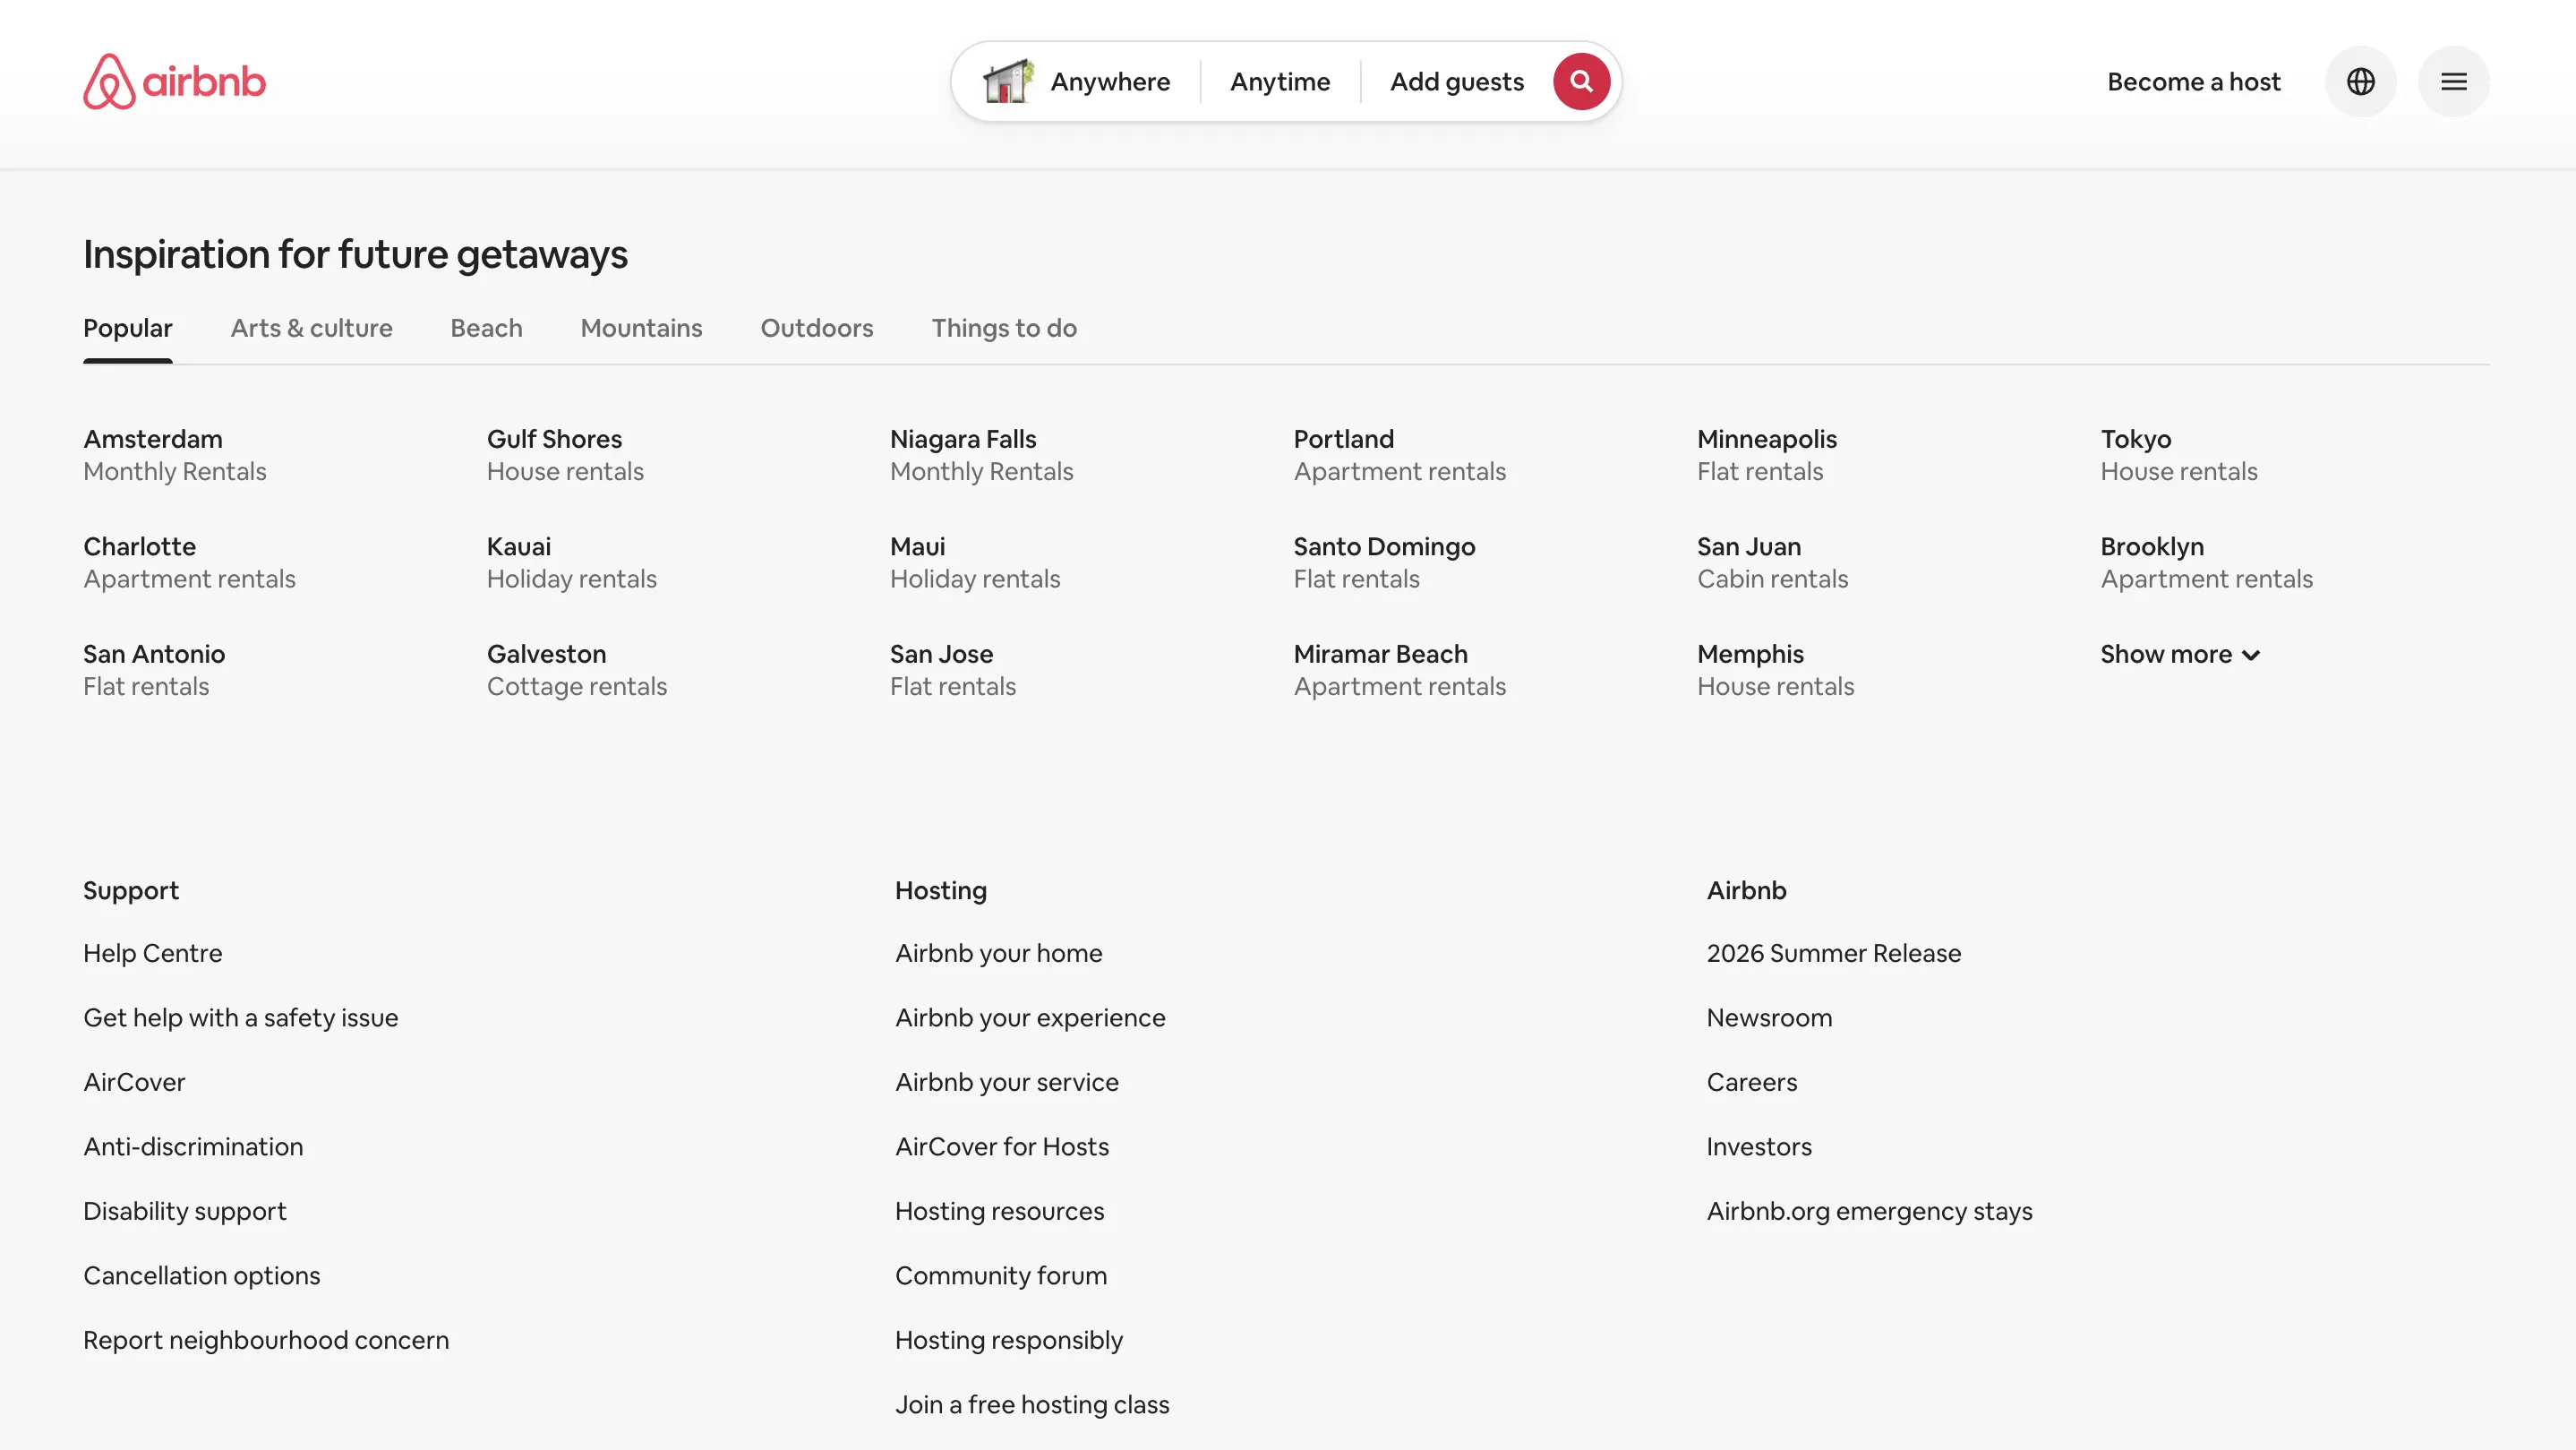The height and width of the screenshot is (1450, 2576).
Task: Open the globe language selector
Action: tap(2360, 81)
